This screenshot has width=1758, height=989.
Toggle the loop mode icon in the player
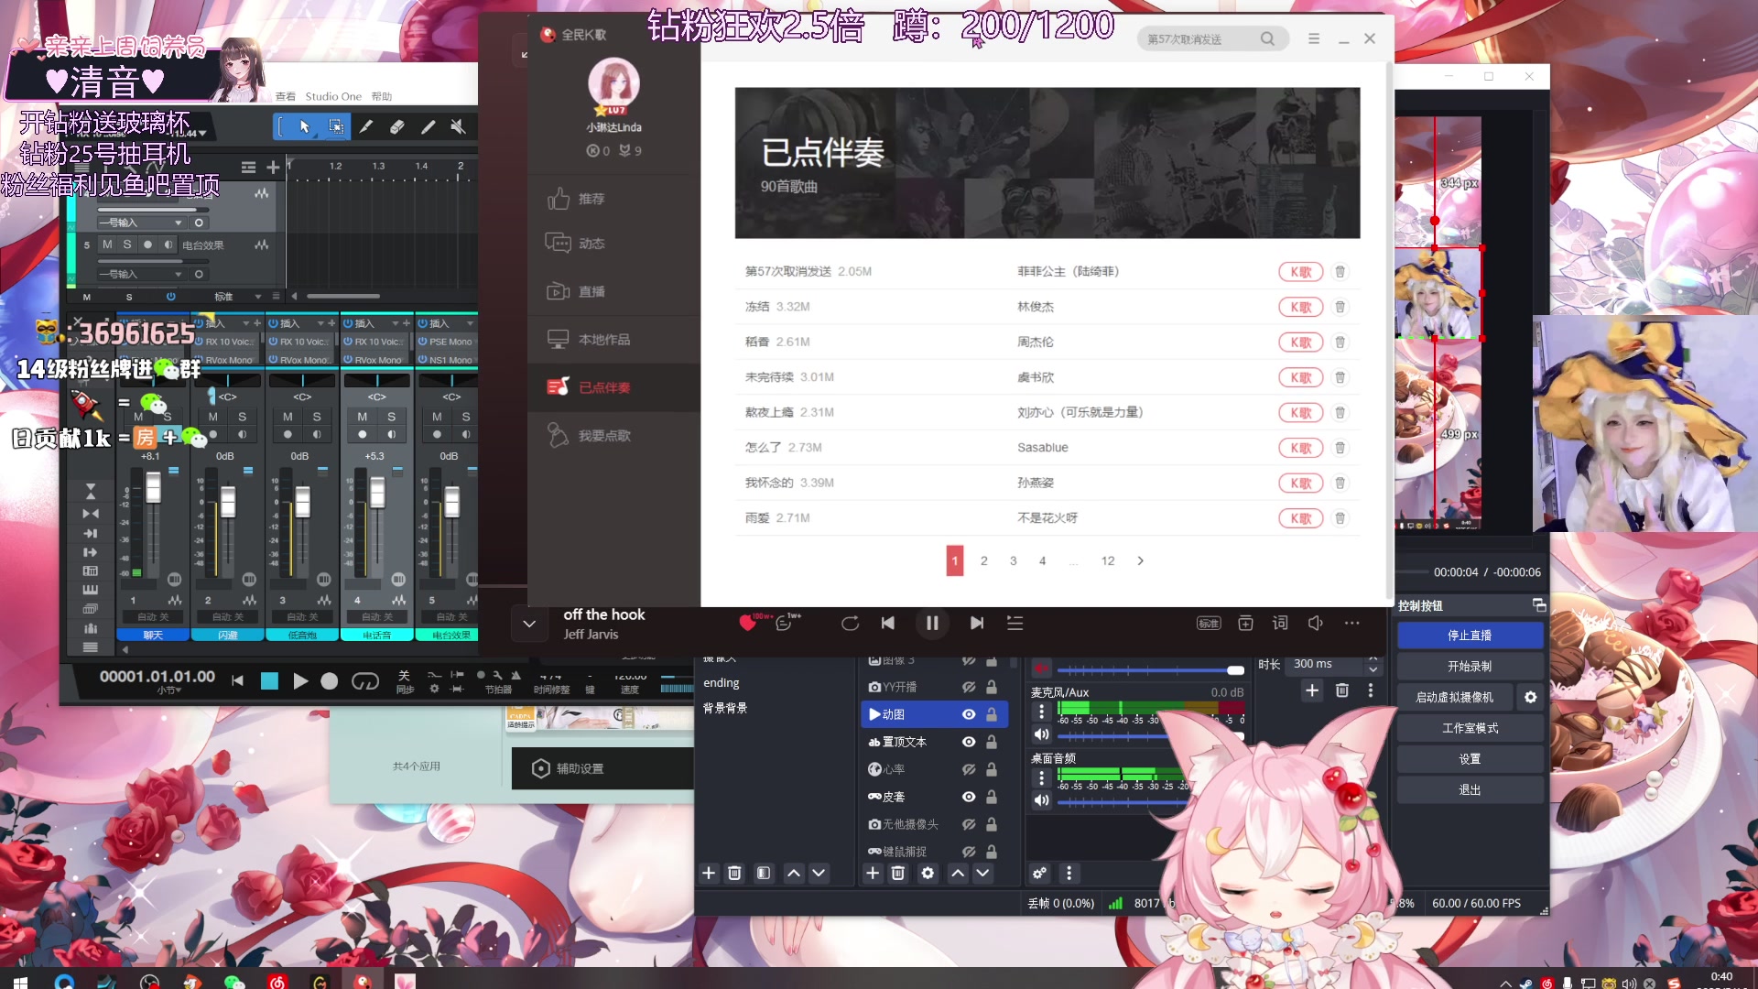coord(850,623)
